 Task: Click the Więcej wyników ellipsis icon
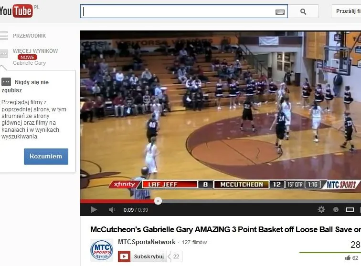click(4, 54)
